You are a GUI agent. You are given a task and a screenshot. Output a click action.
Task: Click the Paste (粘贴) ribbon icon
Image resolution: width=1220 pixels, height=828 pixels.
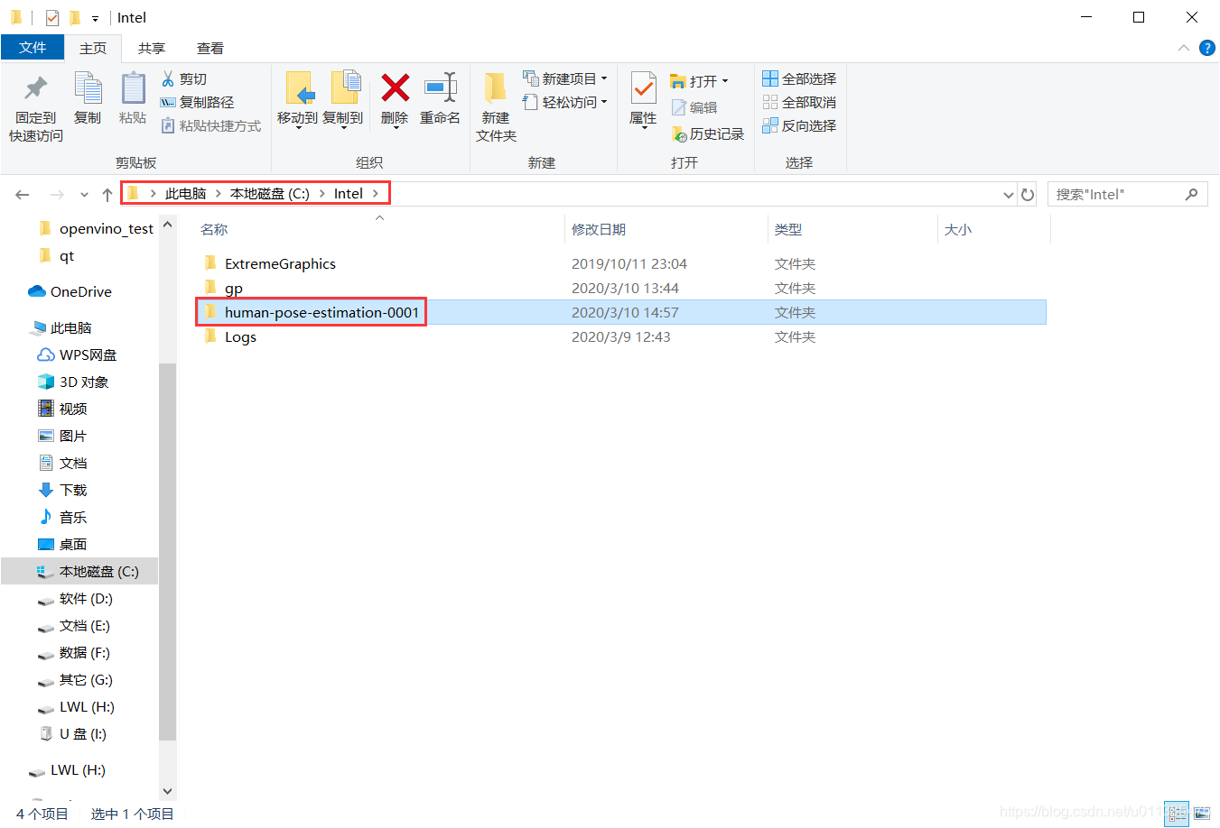(x=133, y=88)
